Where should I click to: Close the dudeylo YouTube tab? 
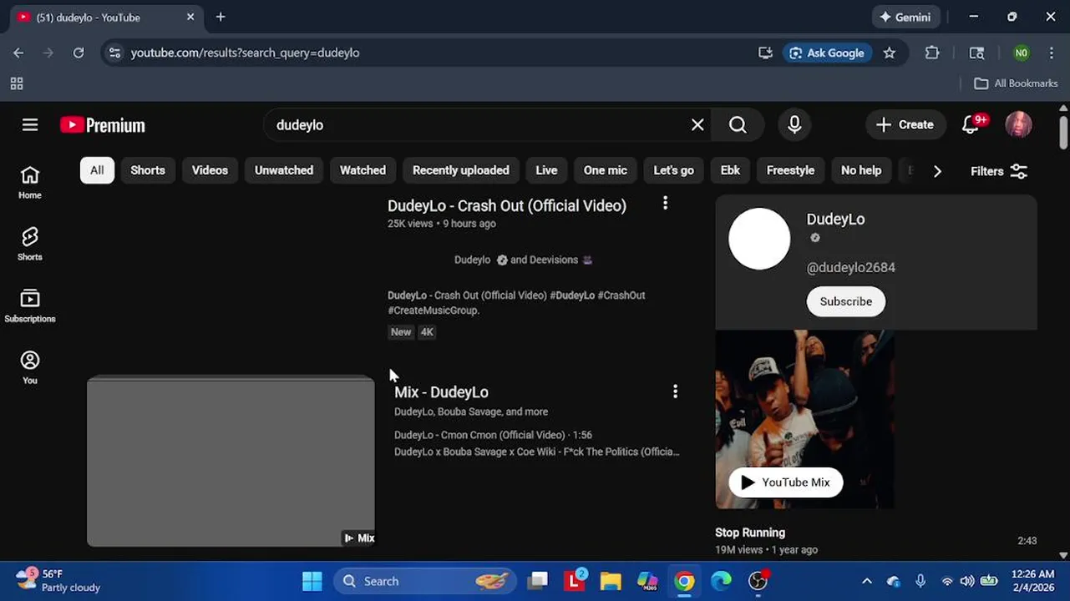pos(190,17)
